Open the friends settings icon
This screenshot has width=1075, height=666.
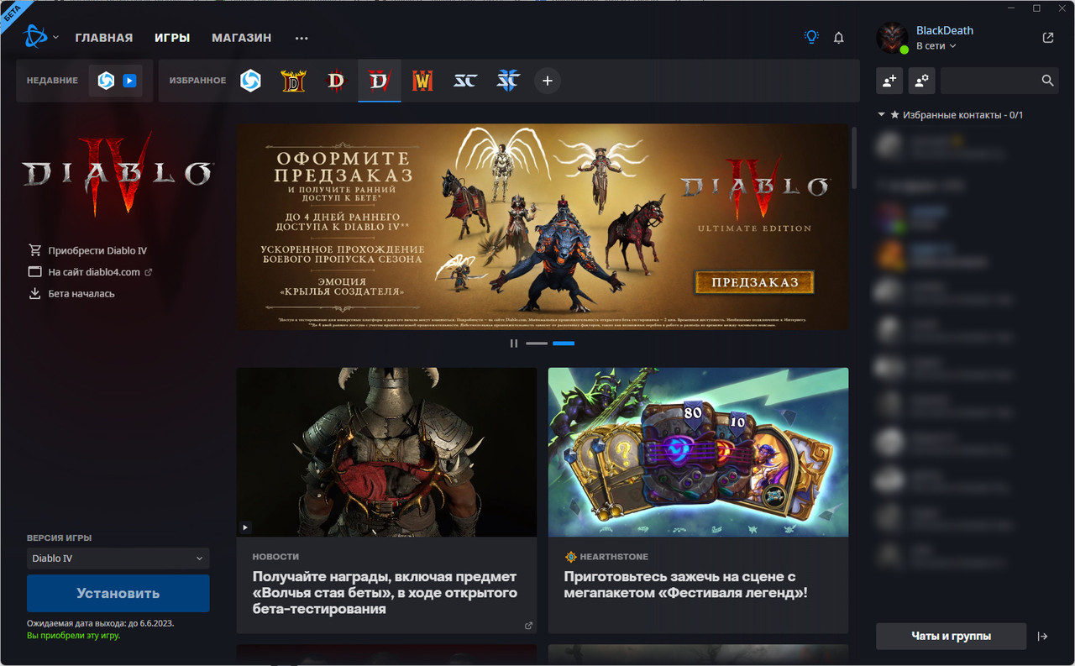tap(921, 81)
